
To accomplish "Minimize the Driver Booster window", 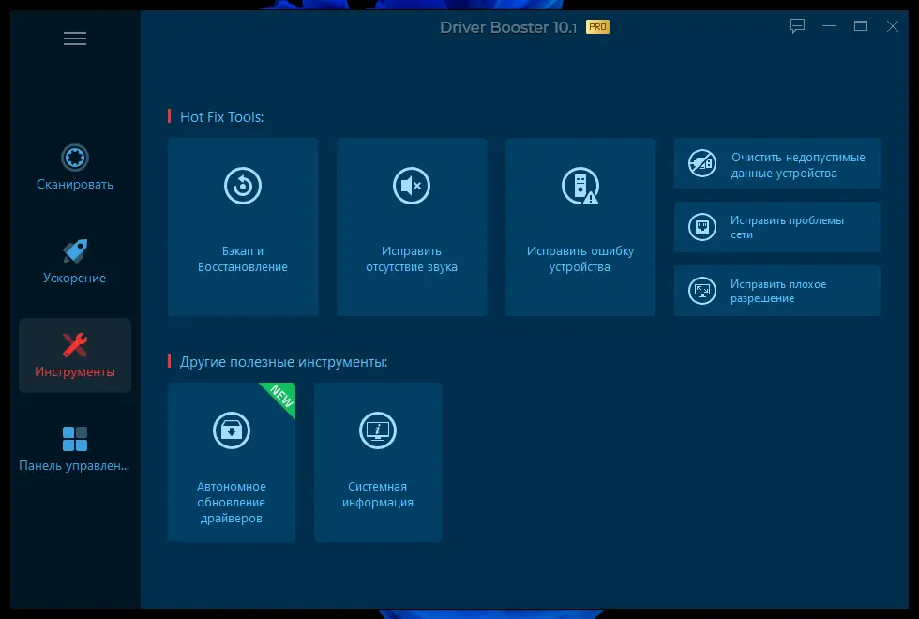I will pyautogui.click(x=829, y=26).
